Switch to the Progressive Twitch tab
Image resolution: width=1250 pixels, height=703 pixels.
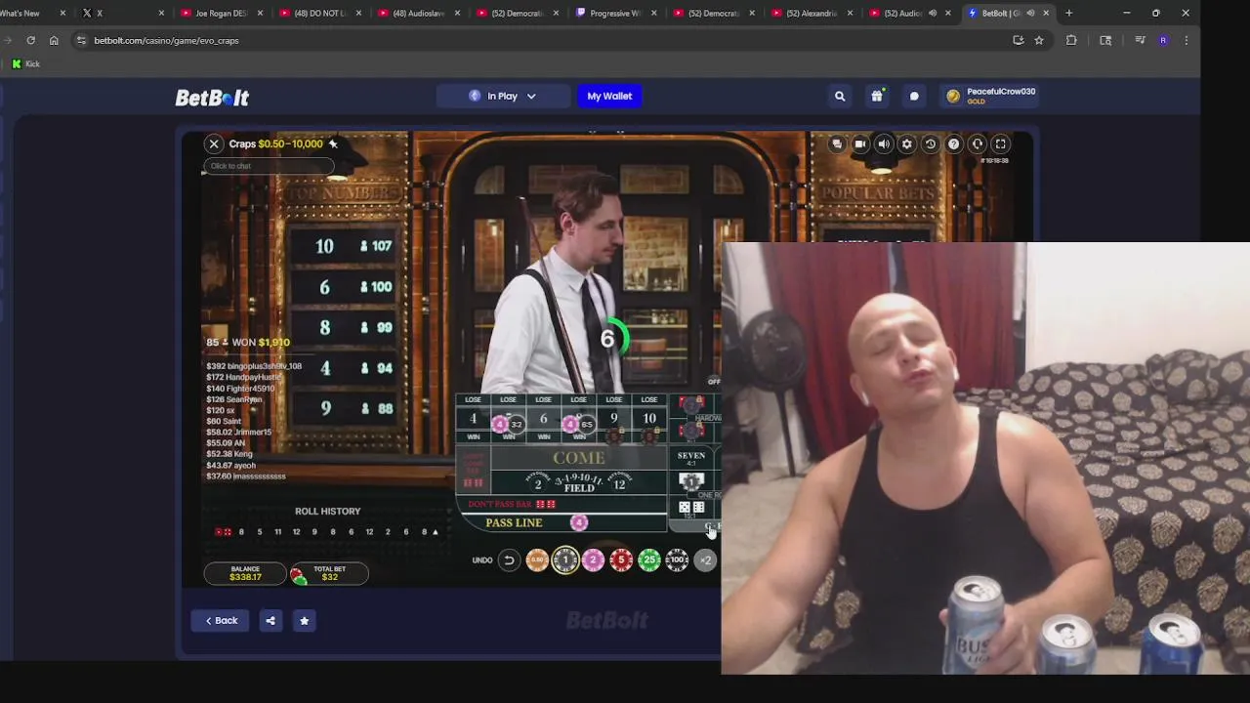(615, 13)
